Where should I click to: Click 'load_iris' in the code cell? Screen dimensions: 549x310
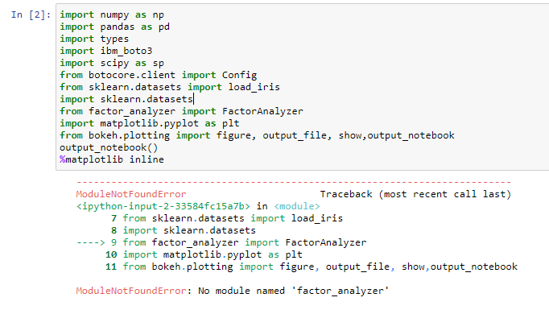pos(254,87)
